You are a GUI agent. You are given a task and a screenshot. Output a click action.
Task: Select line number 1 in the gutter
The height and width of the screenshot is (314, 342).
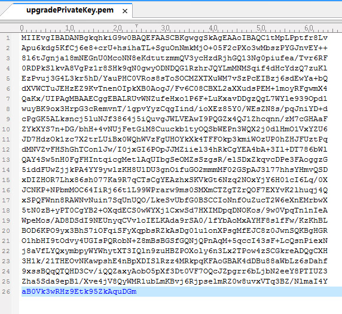coord(8,38)
